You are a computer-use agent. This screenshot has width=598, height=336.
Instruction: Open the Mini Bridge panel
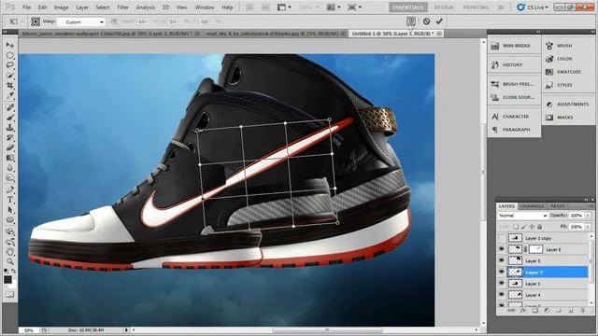(513, 46)
